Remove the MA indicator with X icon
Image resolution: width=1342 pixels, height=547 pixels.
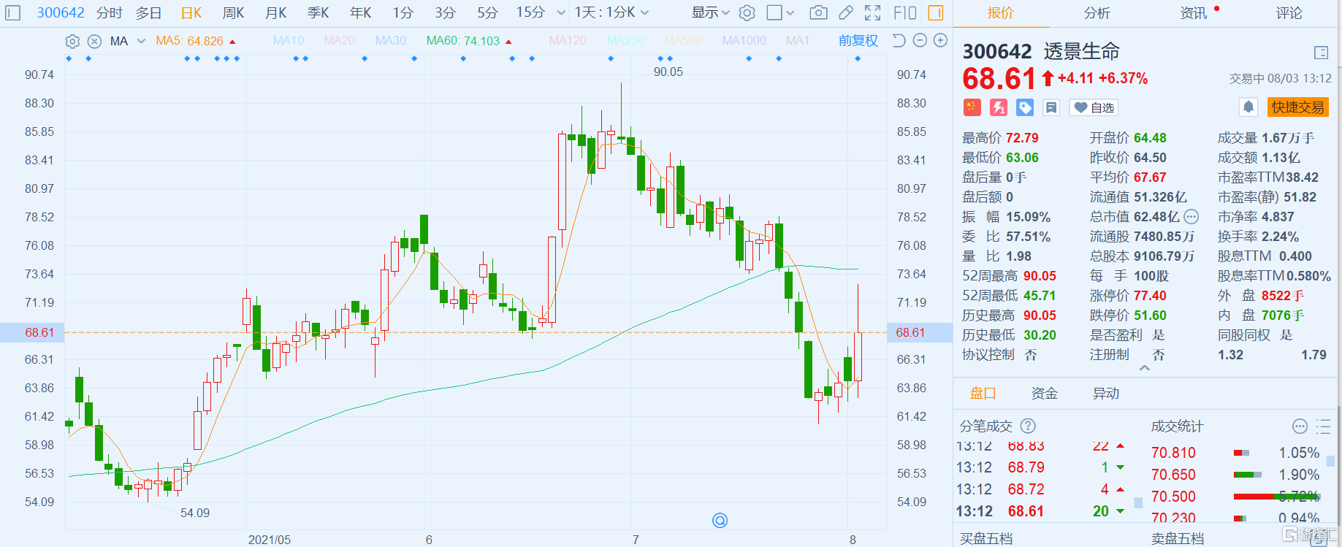(x=94, y=42)
